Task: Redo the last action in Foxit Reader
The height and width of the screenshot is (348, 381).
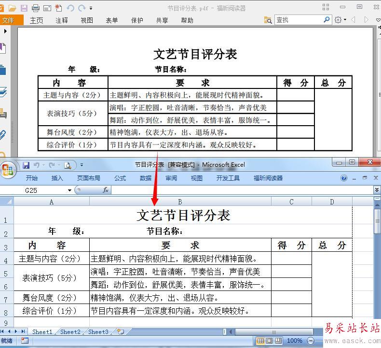Action: (x=82, y=8)
